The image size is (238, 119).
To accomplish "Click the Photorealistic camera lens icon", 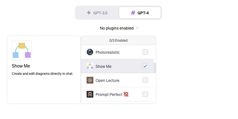I will tap(90, 52).
